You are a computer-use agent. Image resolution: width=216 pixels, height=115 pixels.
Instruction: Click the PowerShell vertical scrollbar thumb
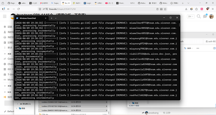coord(179,25)
